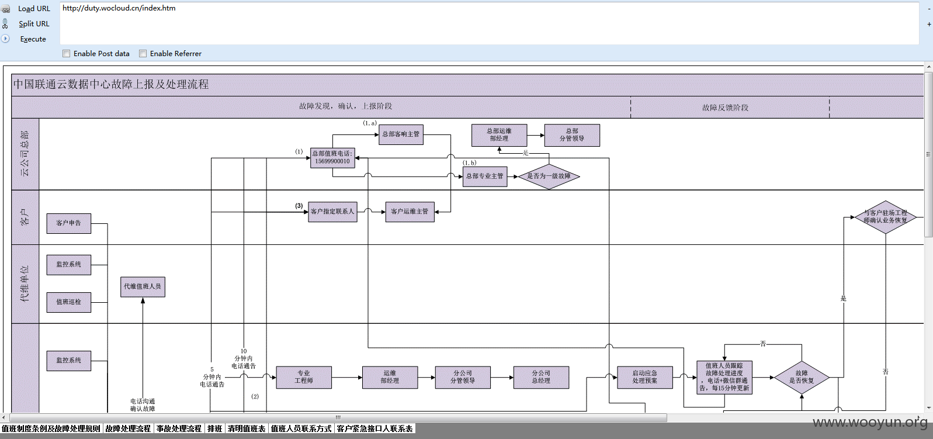933x439 pixels.
Task: Click the horizontal scrollbar left arrow
Action: (4, 417)
